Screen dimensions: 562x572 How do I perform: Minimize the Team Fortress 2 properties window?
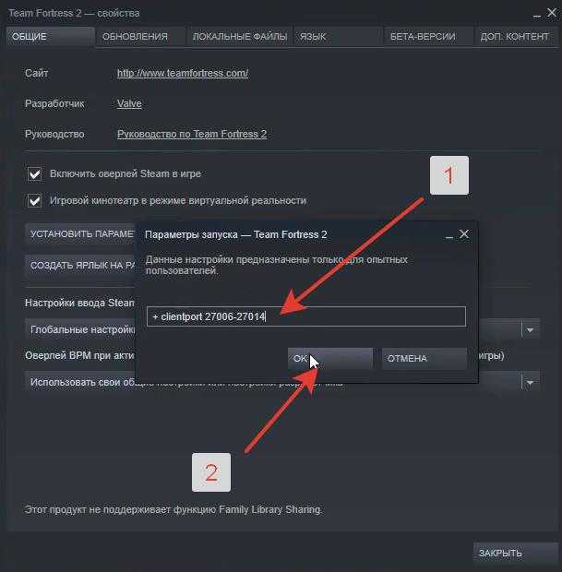coord(537,15)
